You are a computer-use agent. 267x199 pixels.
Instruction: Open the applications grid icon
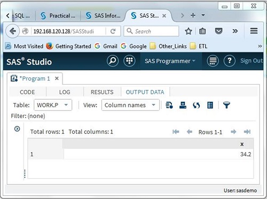[129, 61]
